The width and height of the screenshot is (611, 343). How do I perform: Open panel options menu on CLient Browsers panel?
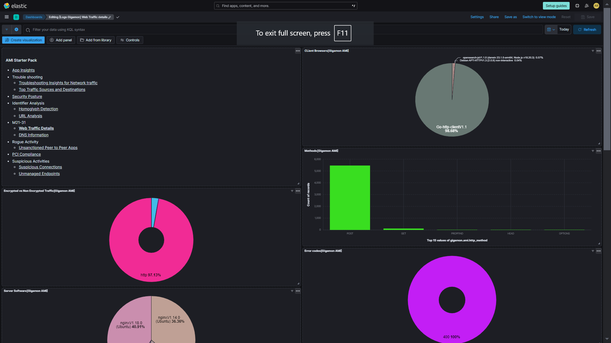point(599,51)
